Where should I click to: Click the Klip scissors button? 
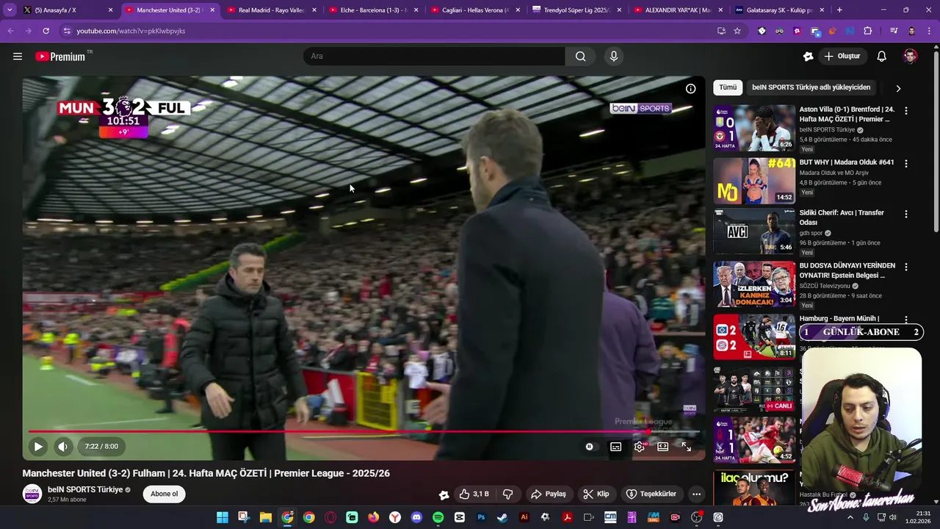[x=596, y=494]
